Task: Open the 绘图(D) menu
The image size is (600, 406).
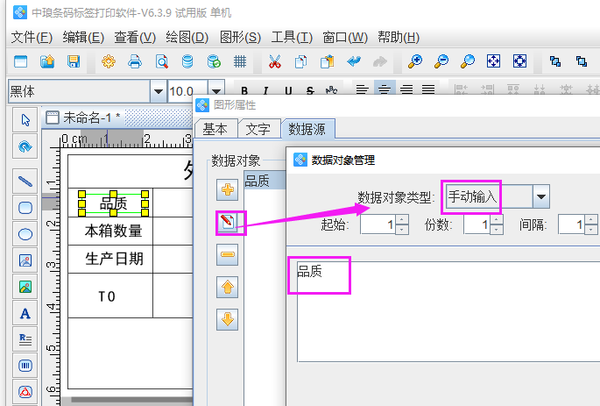Action: coord(187,38)
